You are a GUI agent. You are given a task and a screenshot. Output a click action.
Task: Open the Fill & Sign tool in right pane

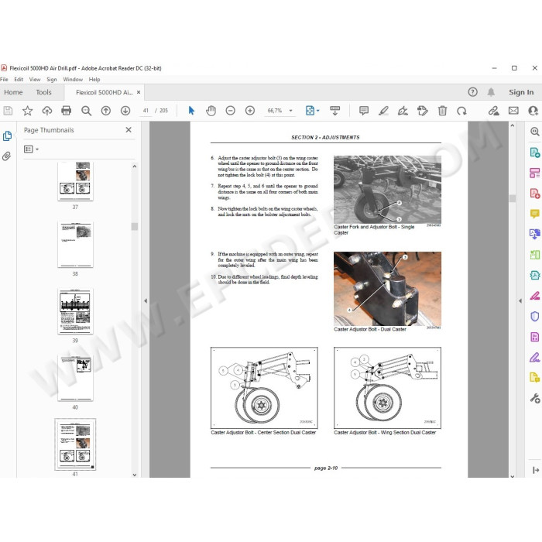[534, 357]
